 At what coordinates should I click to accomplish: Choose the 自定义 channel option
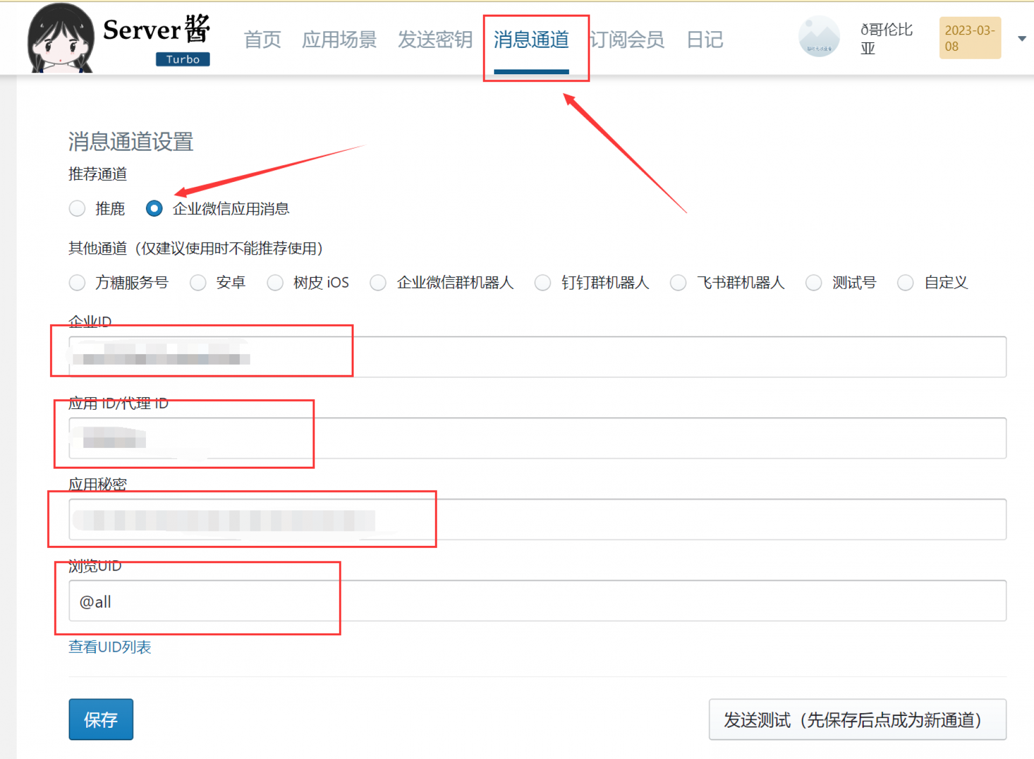tap(905, 283)
